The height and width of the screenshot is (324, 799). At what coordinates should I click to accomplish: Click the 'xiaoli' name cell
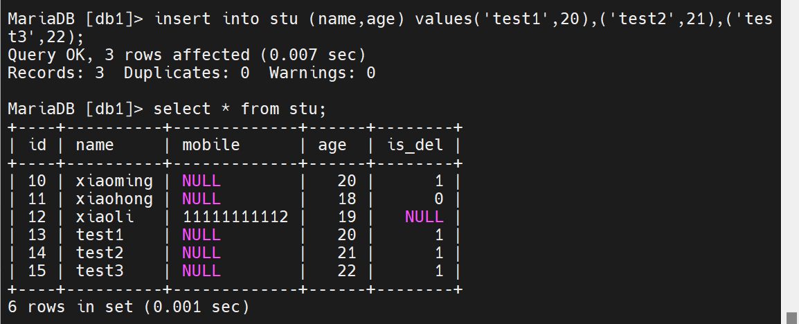pyautogui.click(x=105, y=217)
